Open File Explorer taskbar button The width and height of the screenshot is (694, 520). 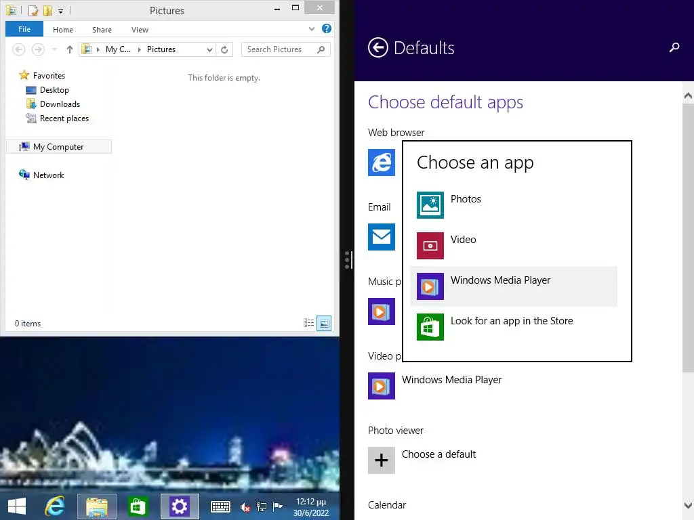[96, 506]
